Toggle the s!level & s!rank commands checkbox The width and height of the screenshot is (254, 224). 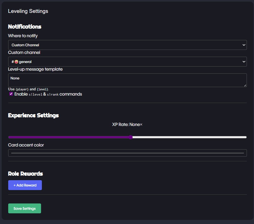(11, 94)
